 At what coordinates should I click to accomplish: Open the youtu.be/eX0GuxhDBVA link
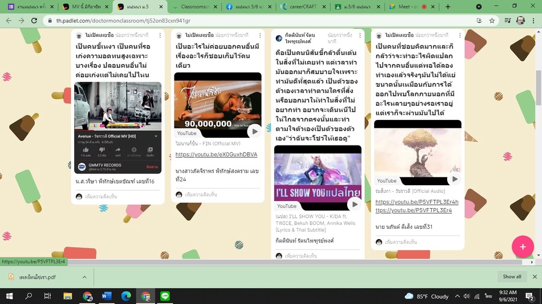[216, 154]
